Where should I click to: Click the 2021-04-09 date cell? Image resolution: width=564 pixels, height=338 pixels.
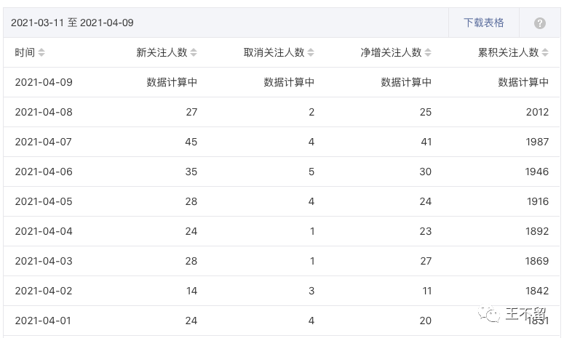(44, 82)
